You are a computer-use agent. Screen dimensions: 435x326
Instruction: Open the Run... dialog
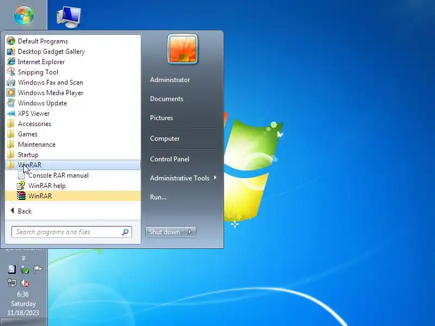[x=158, y=197]
